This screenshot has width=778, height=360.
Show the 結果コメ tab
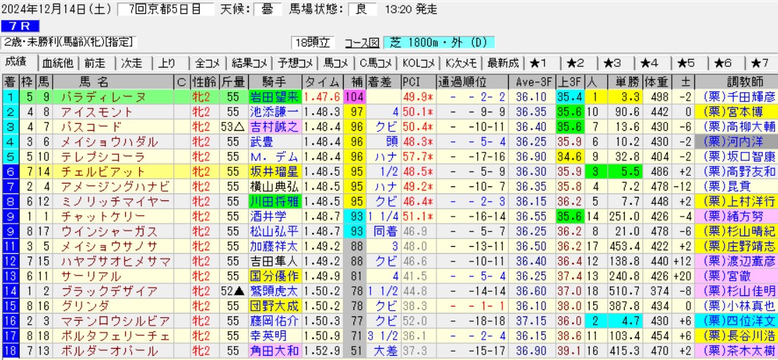coord(250,63)
